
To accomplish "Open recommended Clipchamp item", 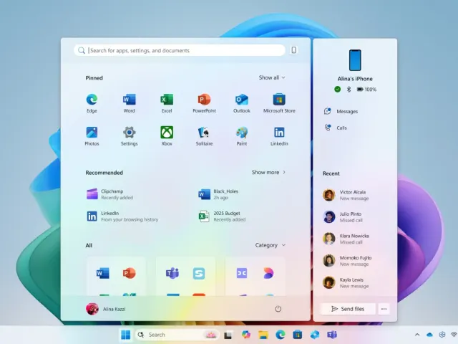I will click(x=109, y=194).
